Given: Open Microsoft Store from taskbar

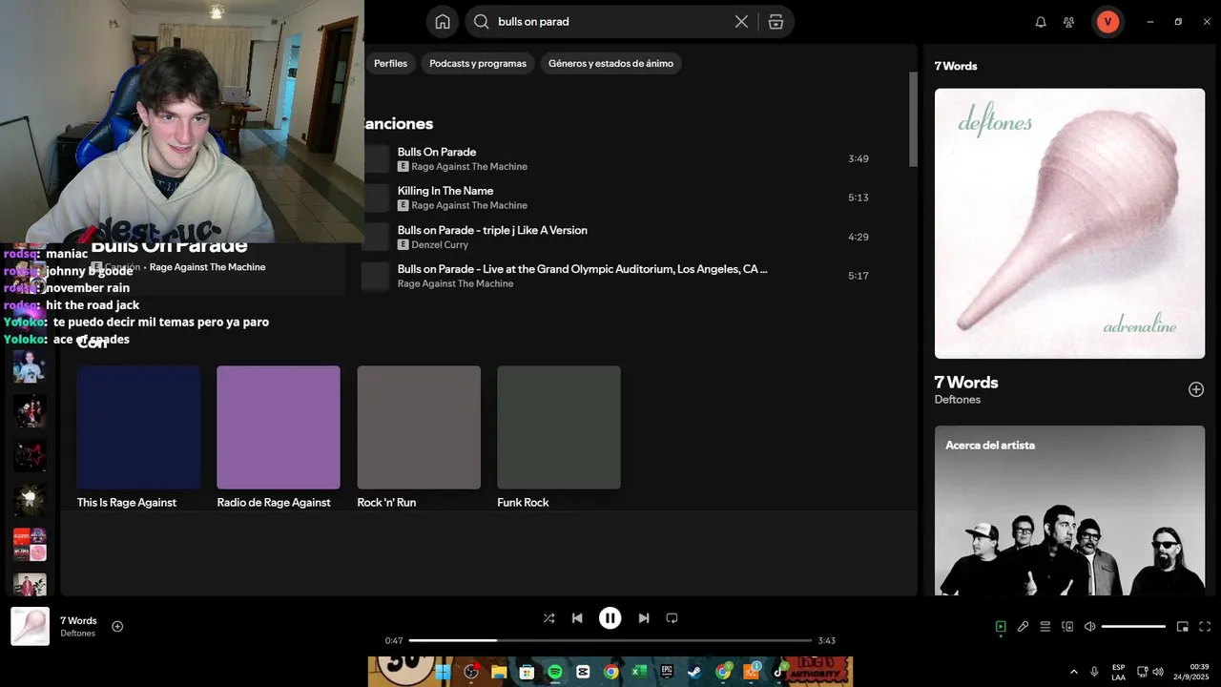Looking at the screenshot, I should [x=527, y=672].
